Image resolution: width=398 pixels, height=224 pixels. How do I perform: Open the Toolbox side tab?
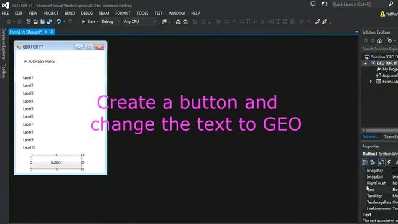tap(4, 71)
